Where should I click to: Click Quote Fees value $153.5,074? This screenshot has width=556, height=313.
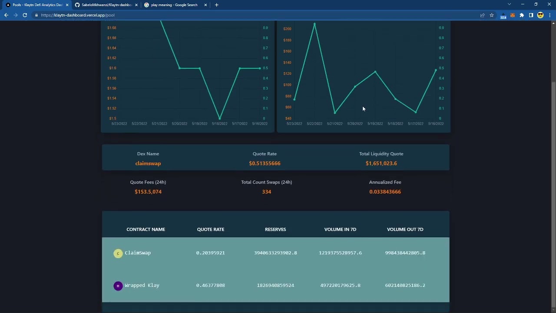tap(148, 192)
